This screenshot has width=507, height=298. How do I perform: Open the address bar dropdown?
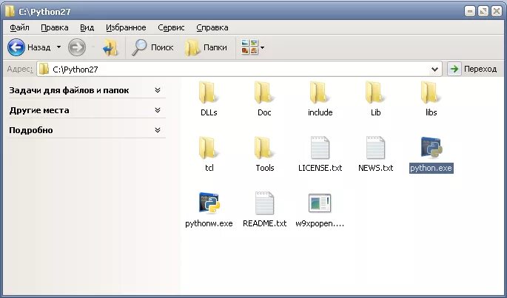(435, 70)
